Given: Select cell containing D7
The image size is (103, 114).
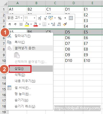Looking at the screenshot, I should tap(74, 44).
